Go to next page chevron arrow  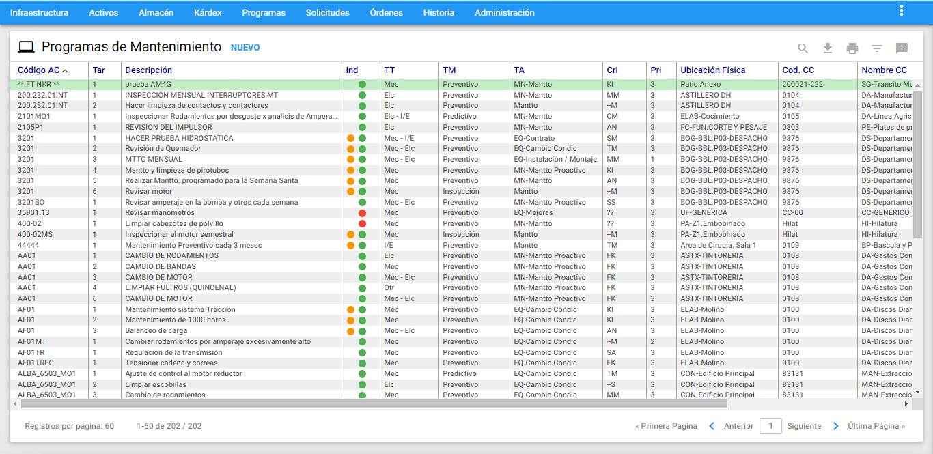[835, 426]
